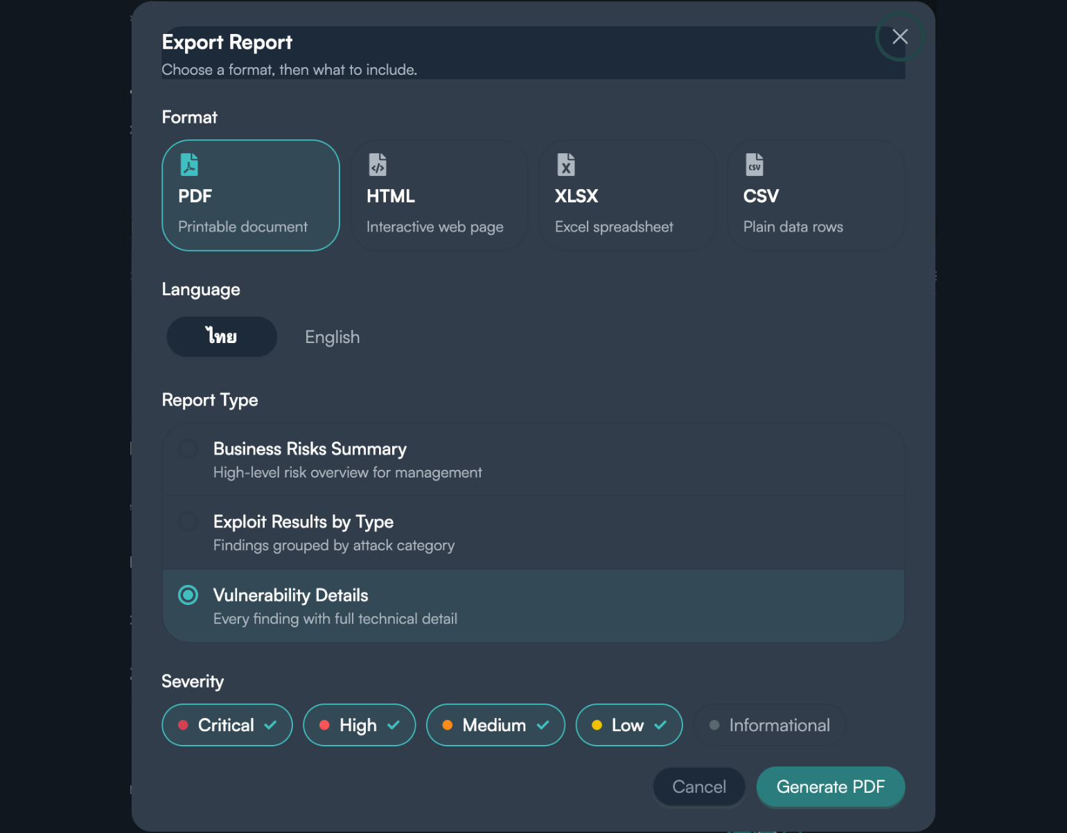Screen dimensions: 1067x833
Task: Click the 'Every finding with full technical detail' text
Action: 335,619
